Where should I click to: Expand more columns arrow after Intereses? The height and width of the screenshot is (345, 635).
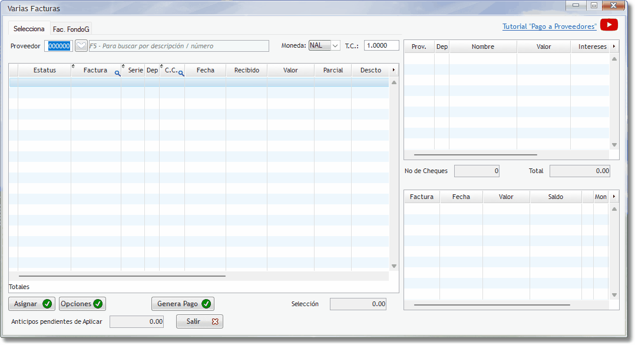614,47
